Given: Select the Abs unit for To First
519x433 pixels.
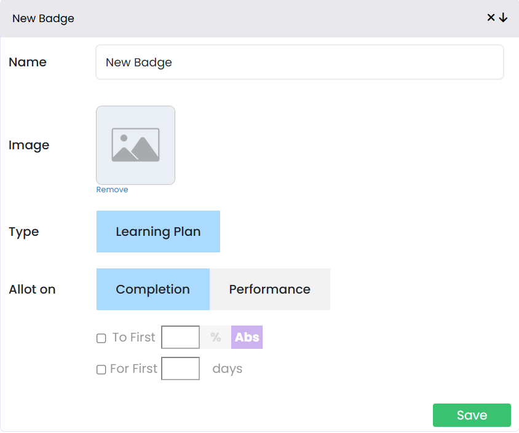Looking at the screenshot, I should (247, 337).
